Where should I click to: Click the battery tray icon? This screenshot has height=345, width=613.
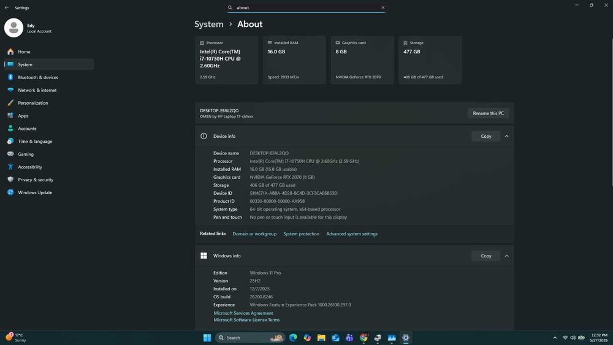click(x=581, y=338)
